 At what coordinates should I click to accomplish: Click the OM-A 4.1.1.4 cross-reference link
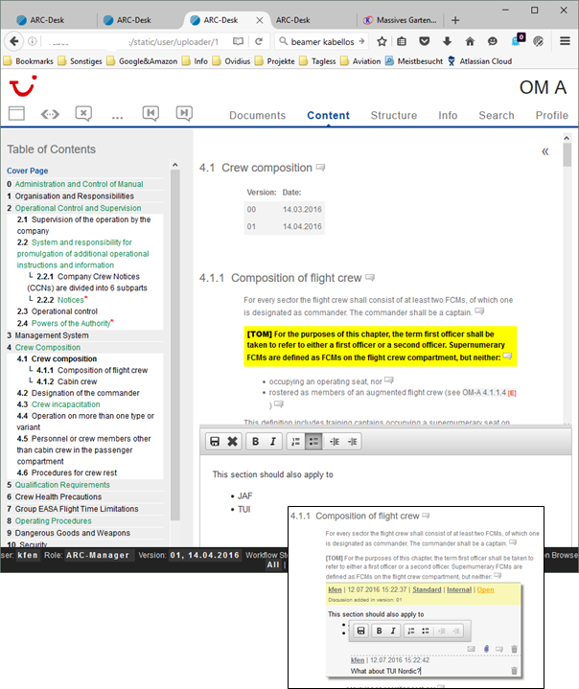pos(484,392)
